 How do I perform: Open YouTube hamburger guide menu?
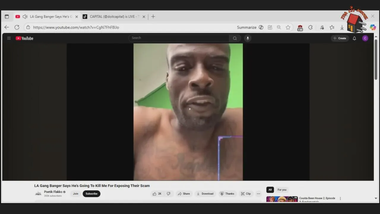(x=9, y=38)
